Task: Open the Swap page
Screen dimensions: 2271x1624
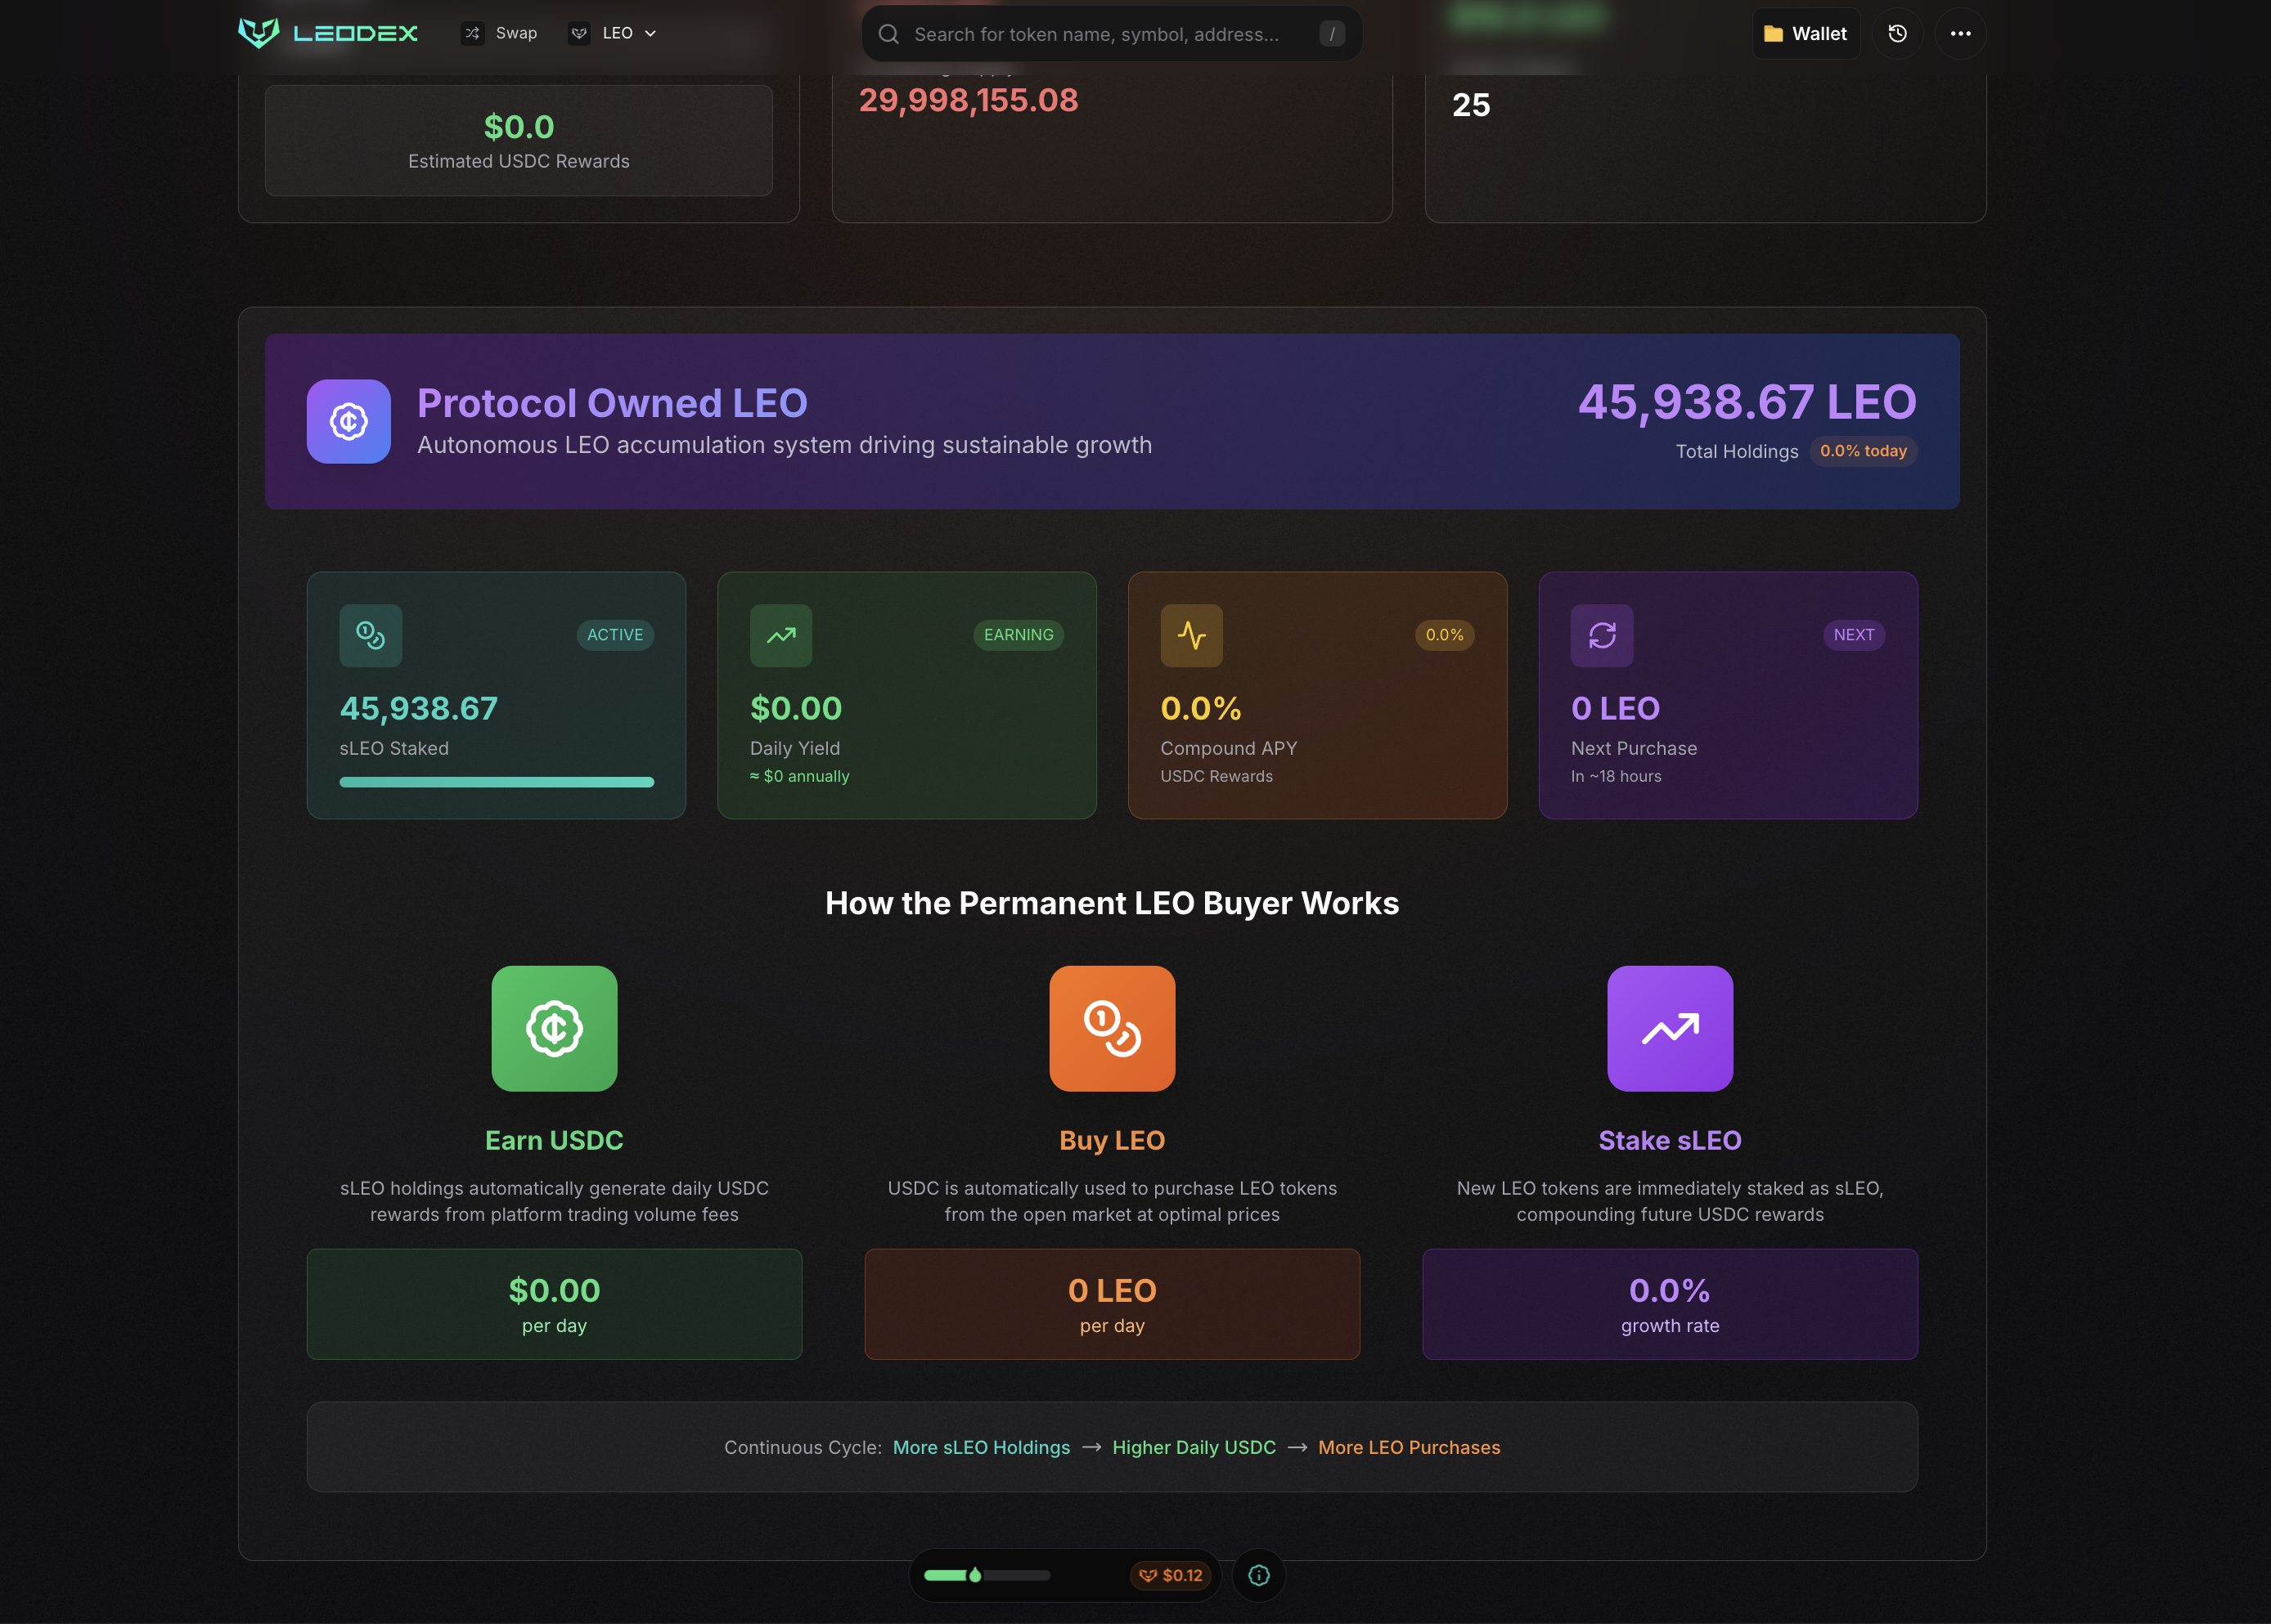Action: [x=499, y=33]
